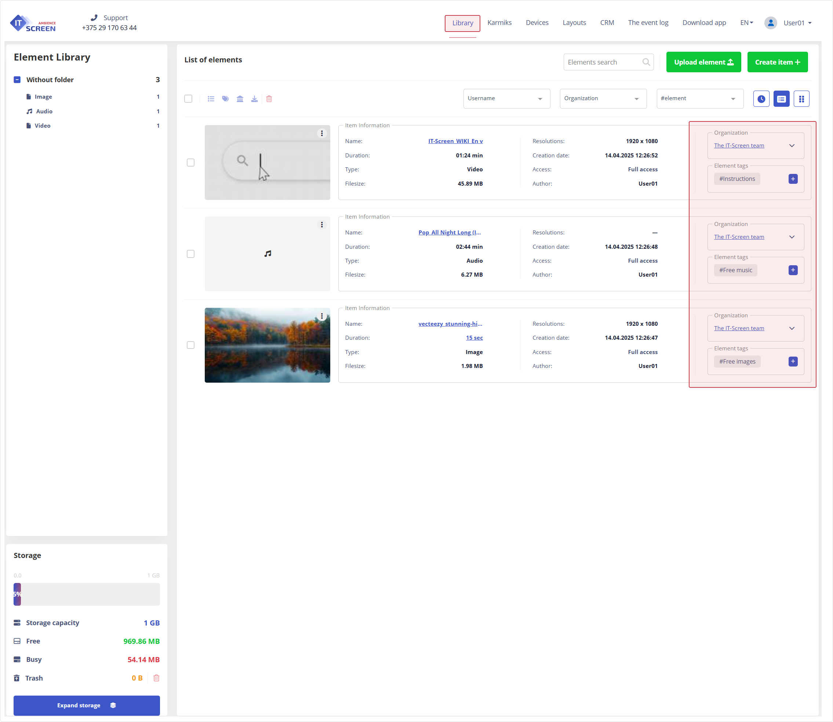
Task: Click the organization building icon in toolbar
Action: point(240,99)
